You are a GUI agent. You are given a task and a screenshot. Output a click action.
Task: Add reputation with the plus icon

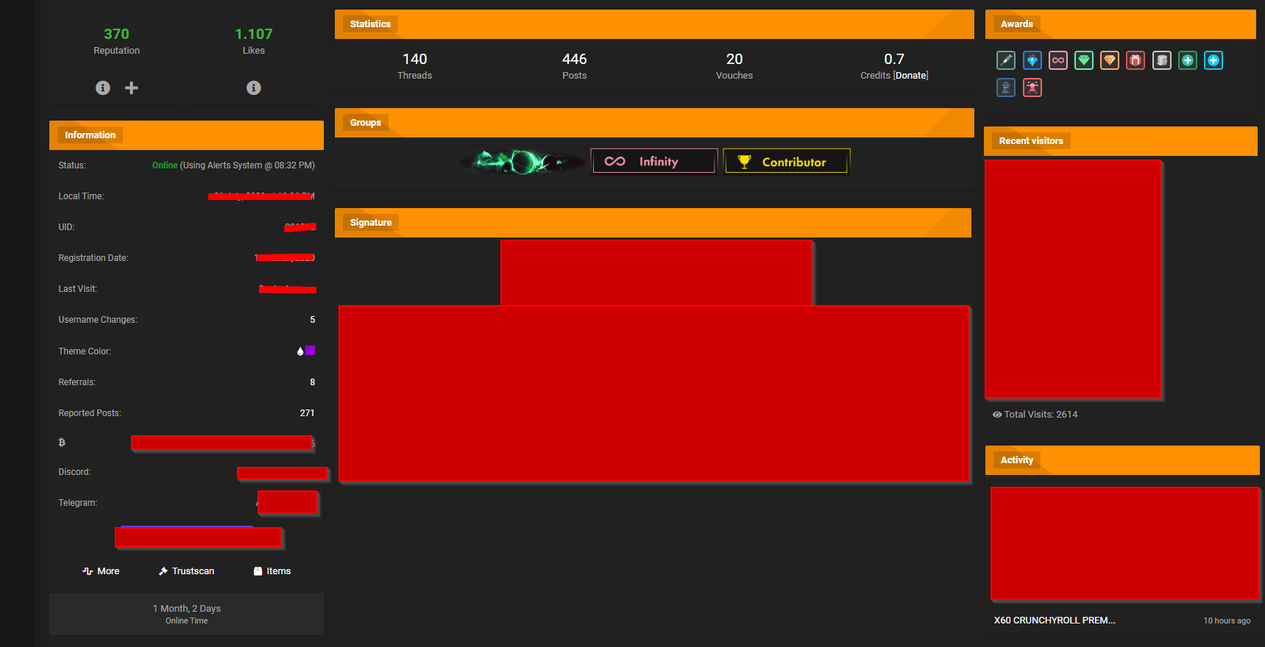pos(132,87)
